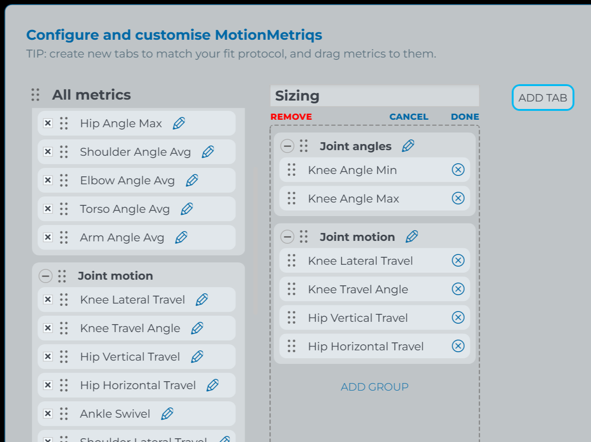The image size is (591, 442).
Task: Toggle the Hip Angle Max checkbox
Action: (x=48, y=123)
